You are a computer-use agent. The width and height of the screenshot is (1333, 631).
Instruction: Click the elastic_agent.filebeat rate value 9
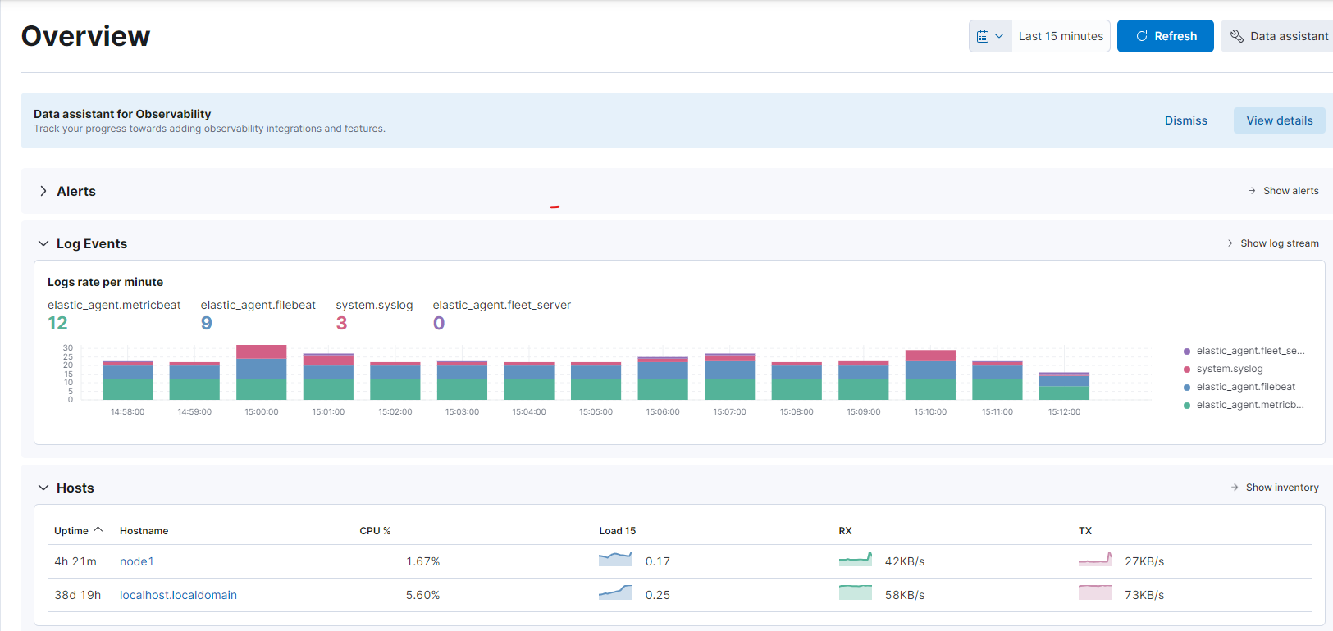click(207, 323)
